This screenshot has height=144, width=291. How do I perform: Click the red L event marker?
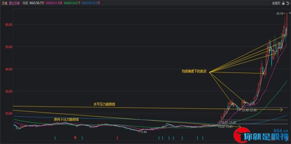coord(117,138)
